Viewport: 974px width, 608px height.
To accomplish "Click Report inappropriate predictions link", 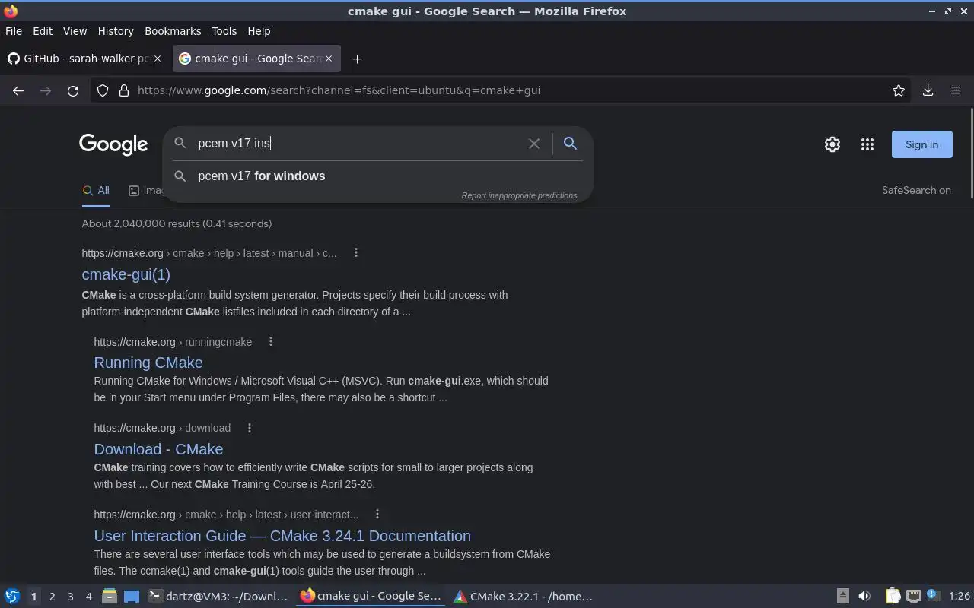I will coord(519,195).
